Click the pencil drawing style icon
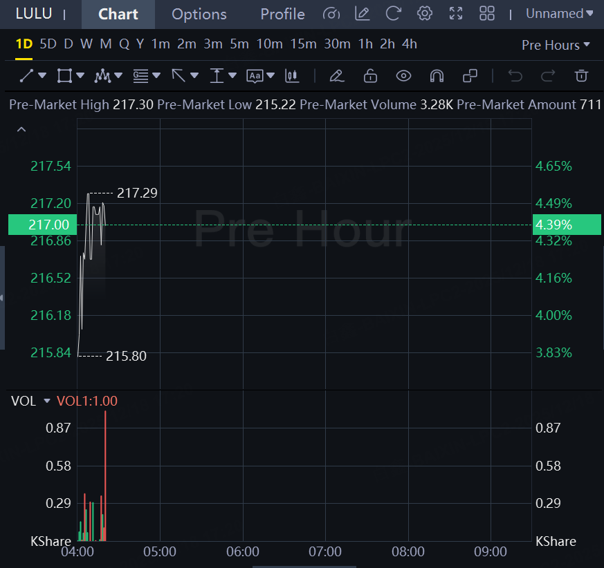 [337, 75]
